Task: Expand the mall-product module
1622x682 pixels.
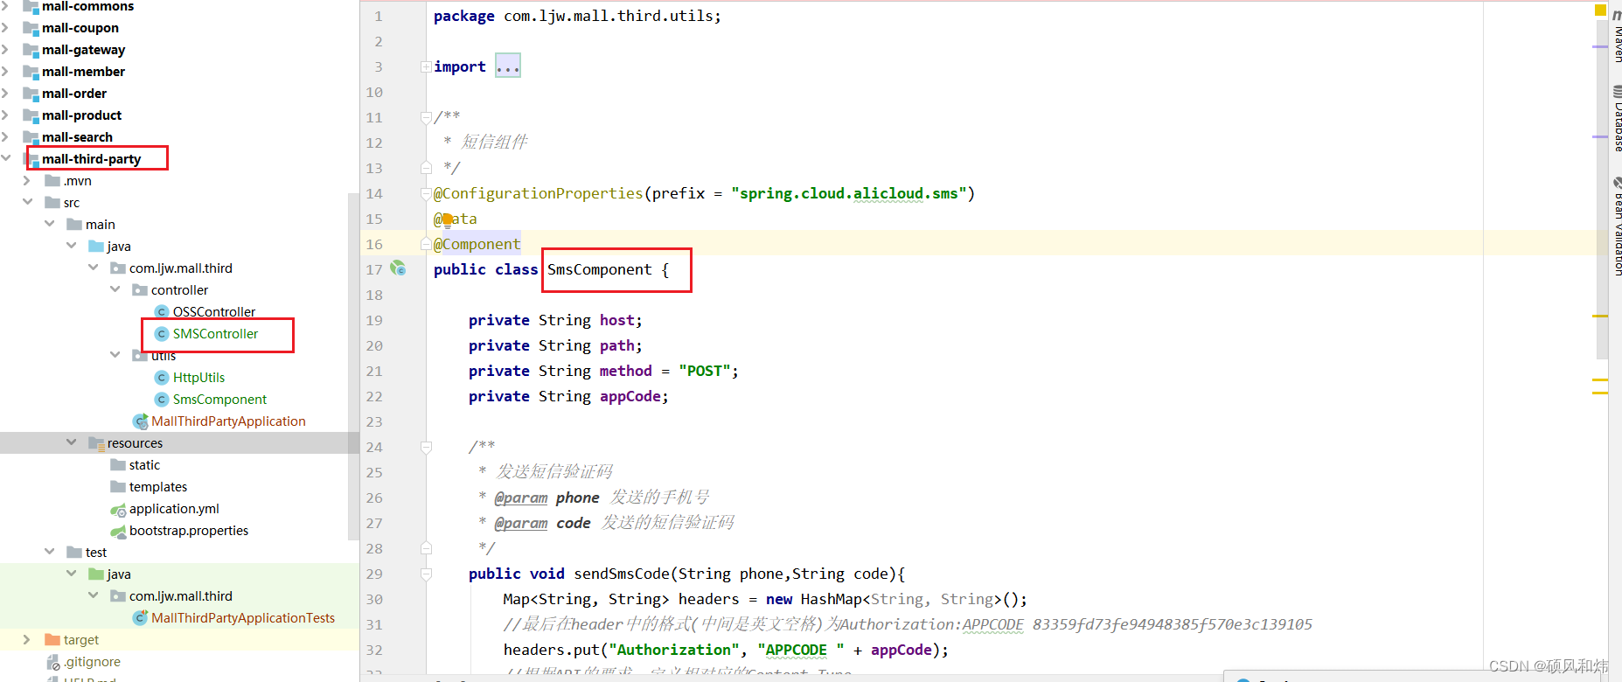Action: click(5, 115)
